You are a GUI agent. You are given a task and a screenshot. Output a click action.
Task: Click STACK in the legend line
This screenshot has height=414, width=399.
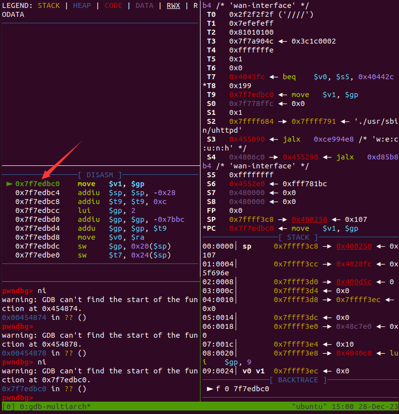pos(49,5)
